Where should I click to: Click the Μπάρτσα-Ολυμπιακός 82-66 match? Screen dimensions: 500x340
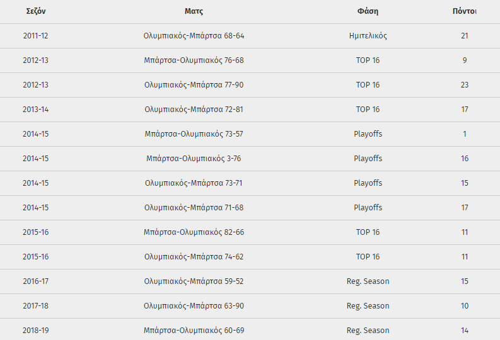(x=194, y=232)
